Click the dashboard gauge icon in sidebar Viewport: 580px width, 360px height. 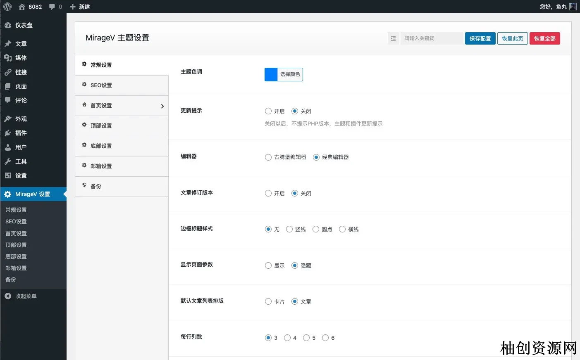coord(8,25)
